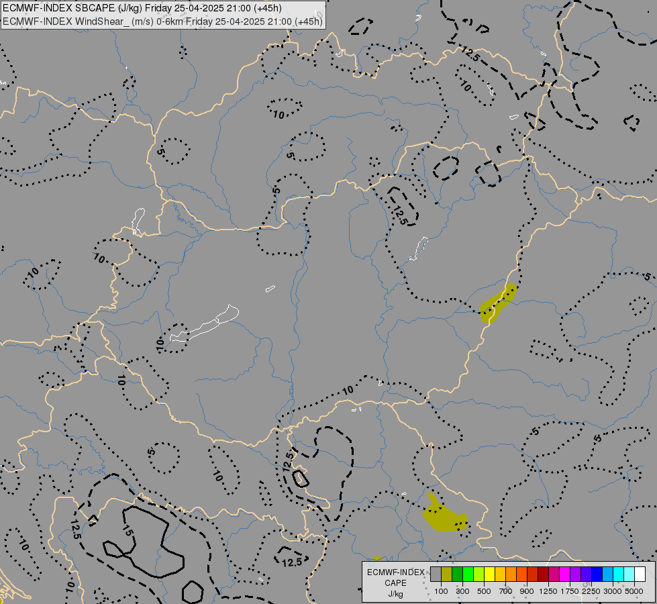Click the legend unit text 'J/kg'
Image resolution: width=657 pixels, height=604 pixels.
[x=395, y=594]
